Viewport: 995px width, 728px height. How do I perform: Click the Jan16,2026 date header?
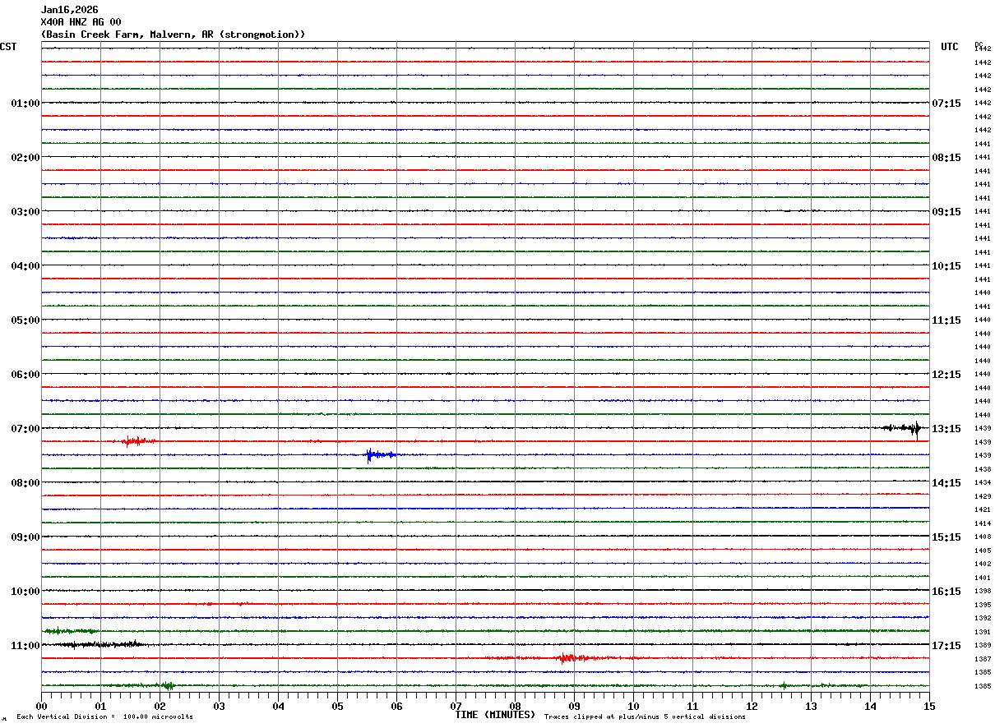pyautogui.click(x=69, y=10)
